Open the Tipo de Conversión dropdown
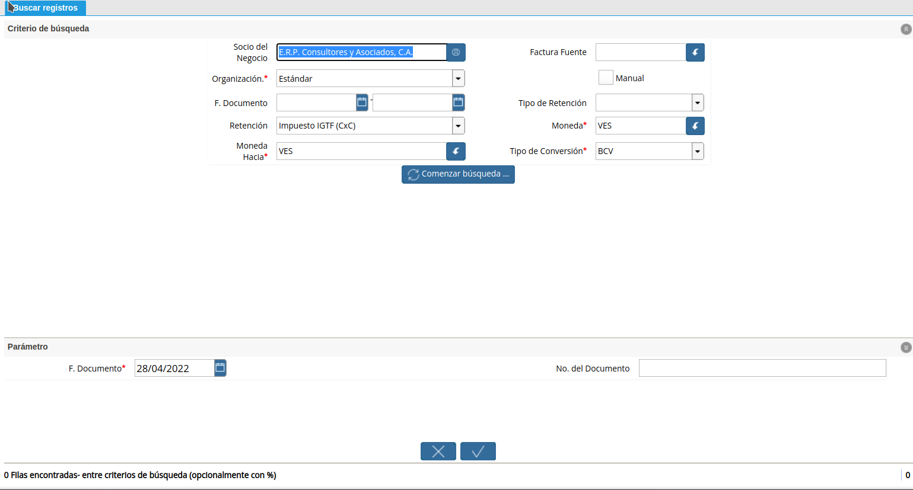The height and width of the screenshot is (490, 913). pyautogui.click(x=698, y=151)
